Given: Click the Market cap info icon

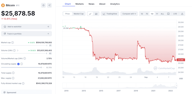Looking at the screenshot, I should [13, 43].
